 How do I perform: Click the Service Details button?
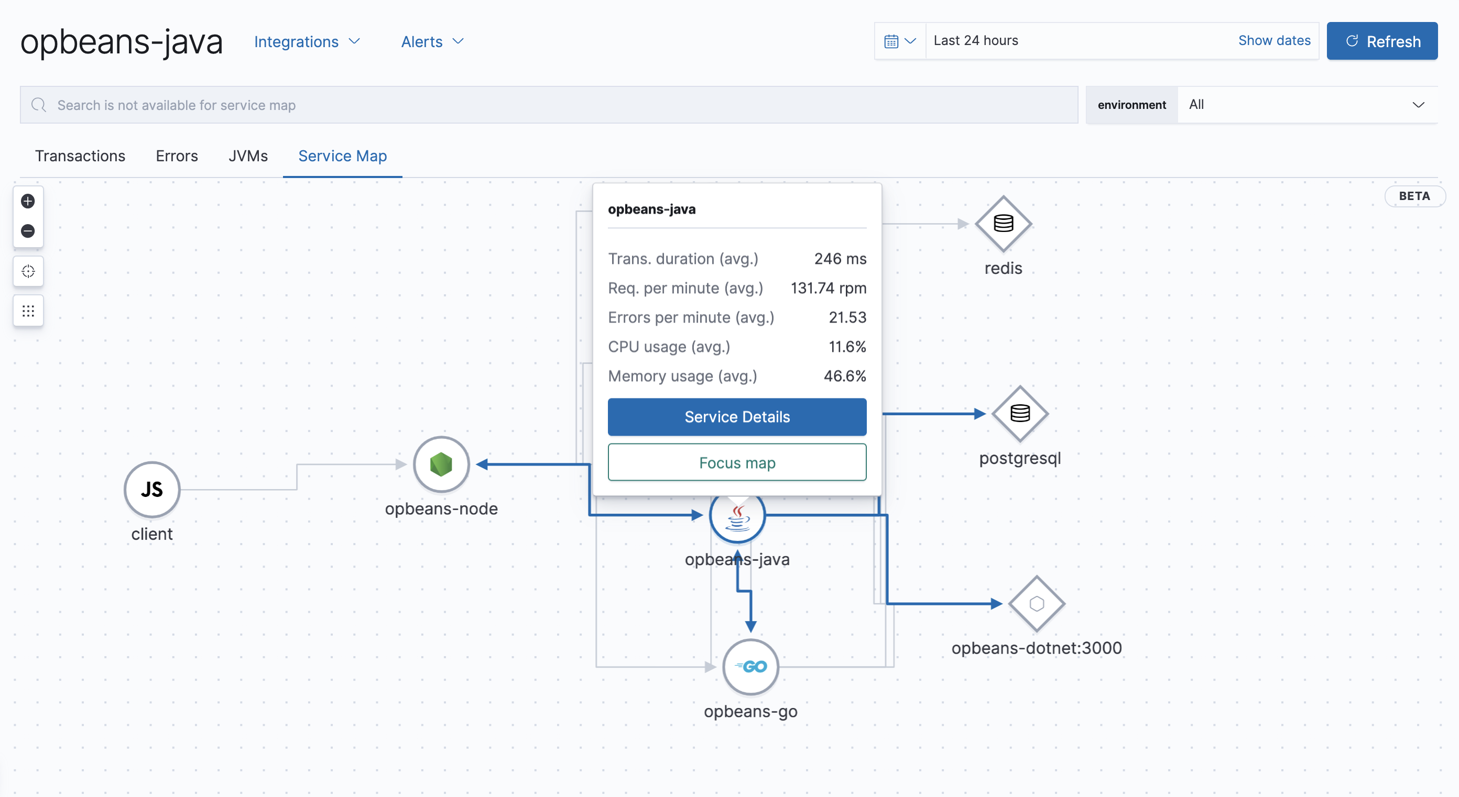point(737,417)
